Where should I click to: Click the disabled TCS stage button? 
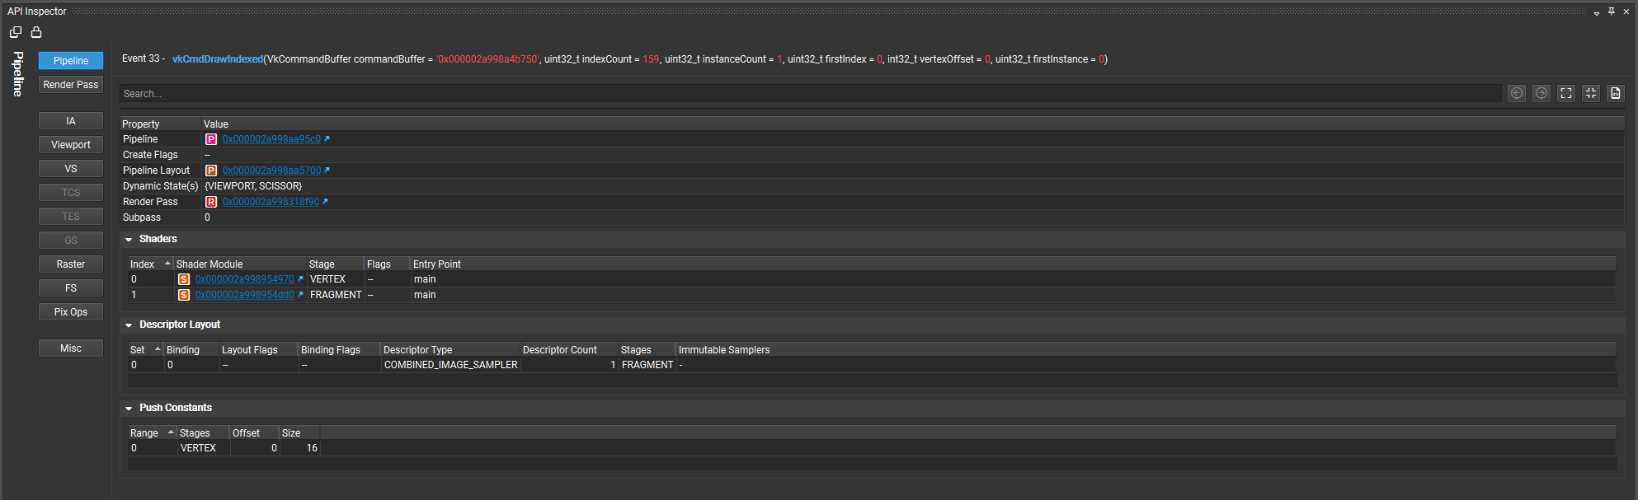tap(71, 193)
